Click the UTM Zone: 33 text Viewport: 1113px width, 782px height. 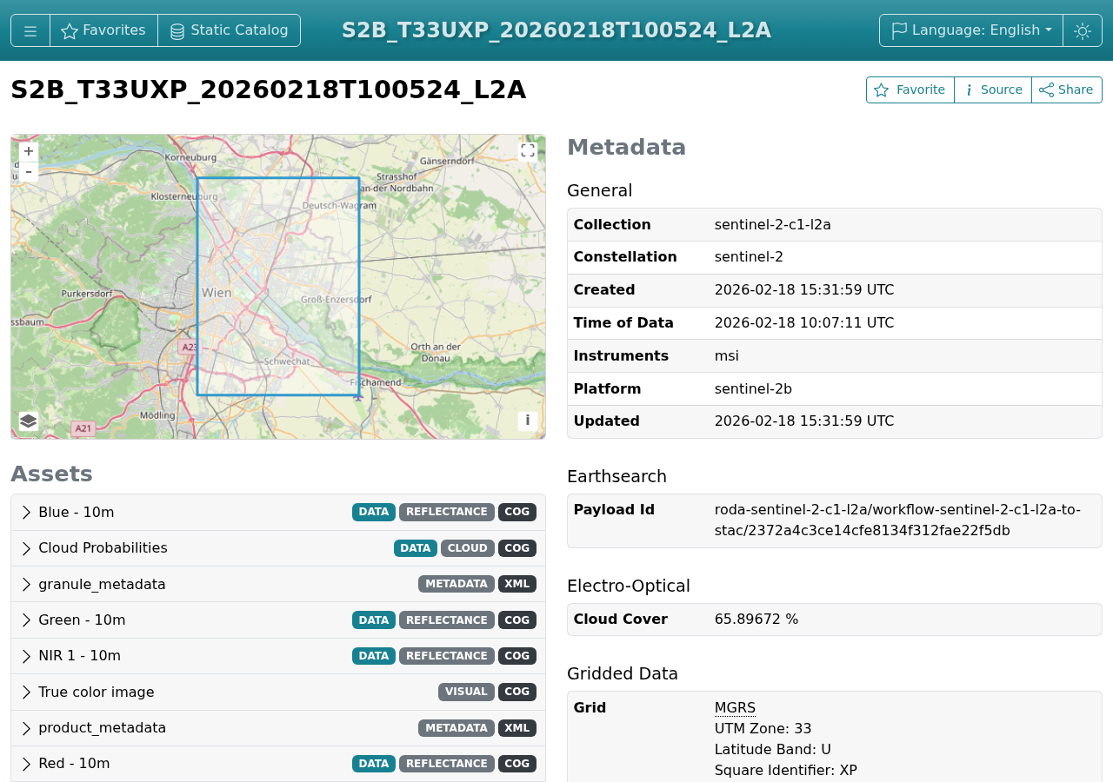click(763, 729)
